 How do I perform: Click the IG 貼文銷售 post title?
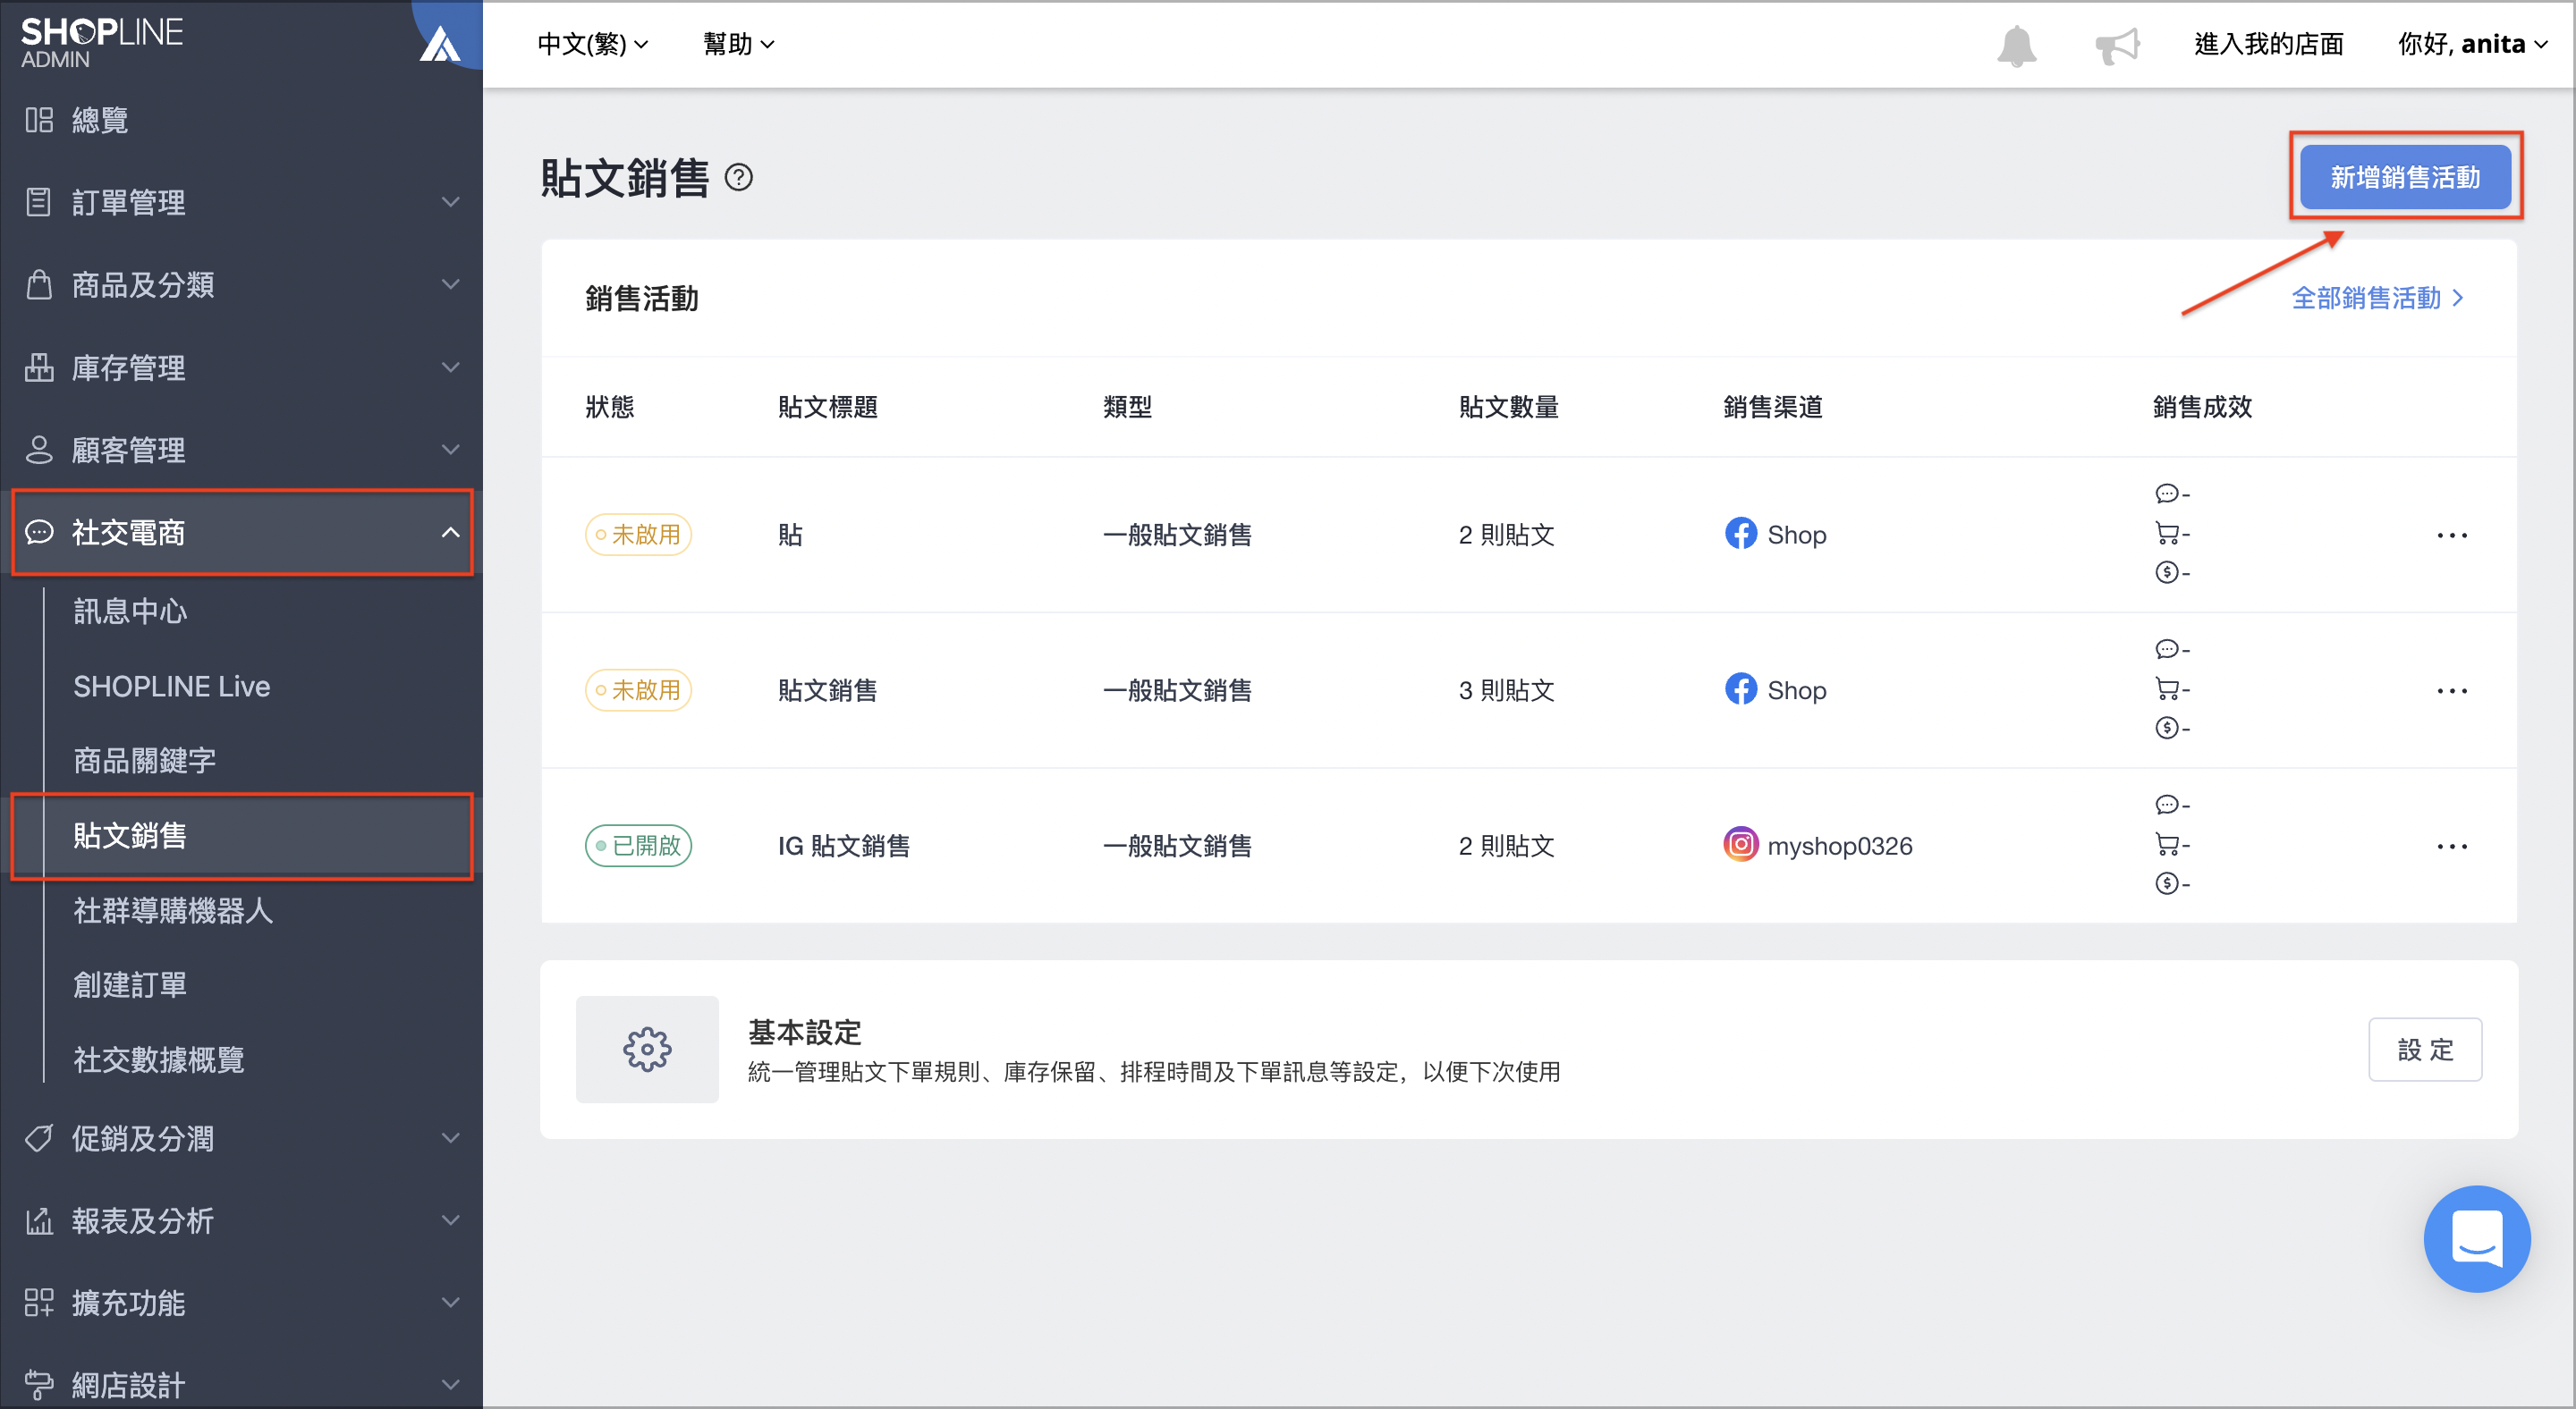844,847
